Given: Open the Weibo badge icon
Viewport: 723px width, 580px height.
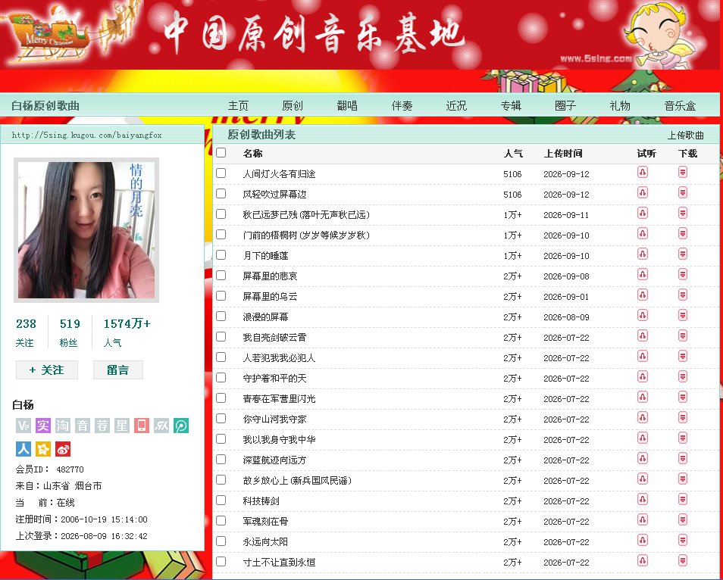Looking at the screenshot, I should (x=63, y=449).
